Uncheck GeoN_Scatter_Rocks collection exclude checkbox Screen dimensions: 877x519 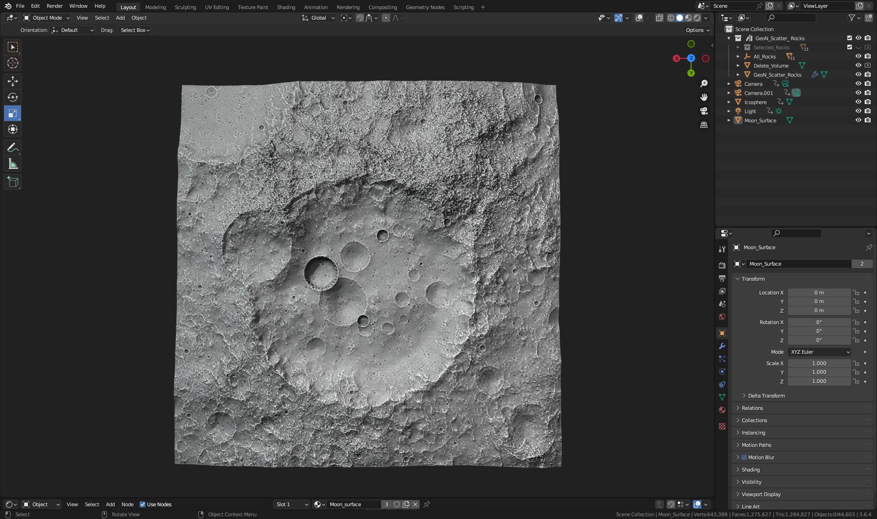(x=850, y=38)
